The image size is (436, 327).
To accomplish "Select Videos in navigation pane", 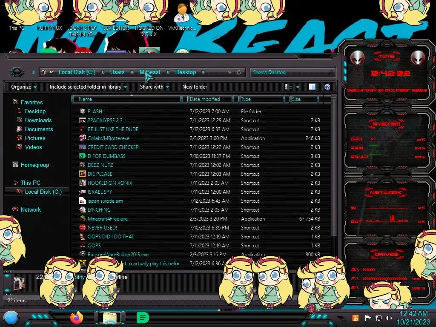I will [x=33, y=147].
